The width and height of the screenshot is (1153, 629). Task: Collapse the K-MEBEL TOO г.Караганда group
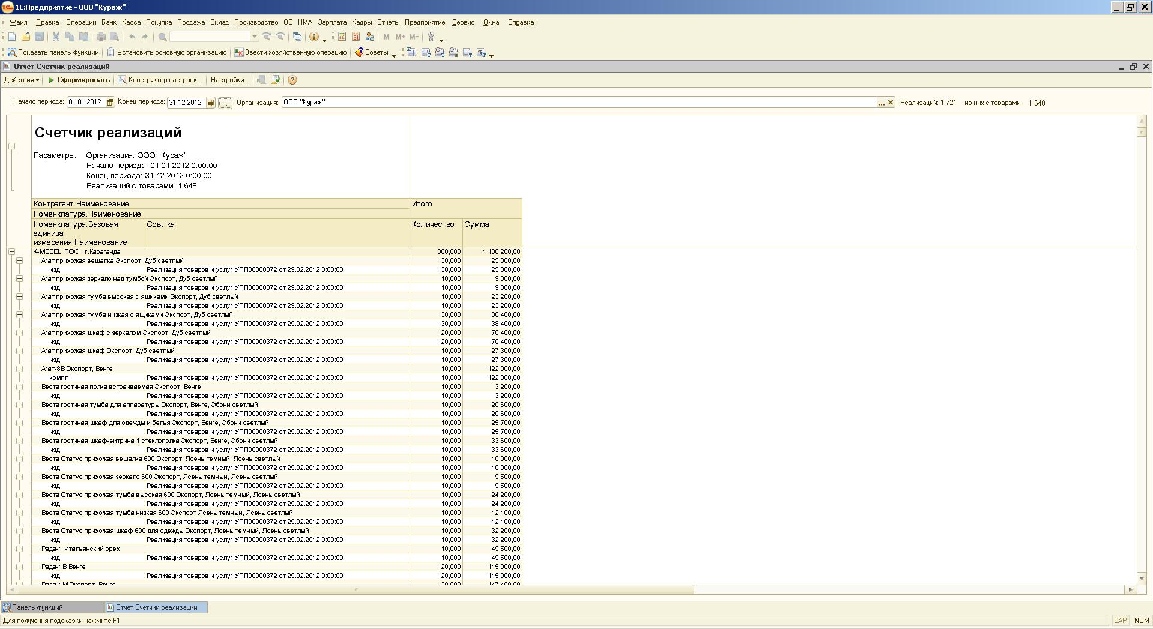[x=11, y=251]
